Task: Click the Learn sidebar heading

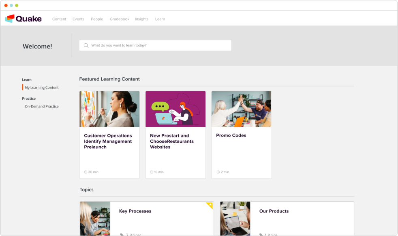Action: [27, 80]
